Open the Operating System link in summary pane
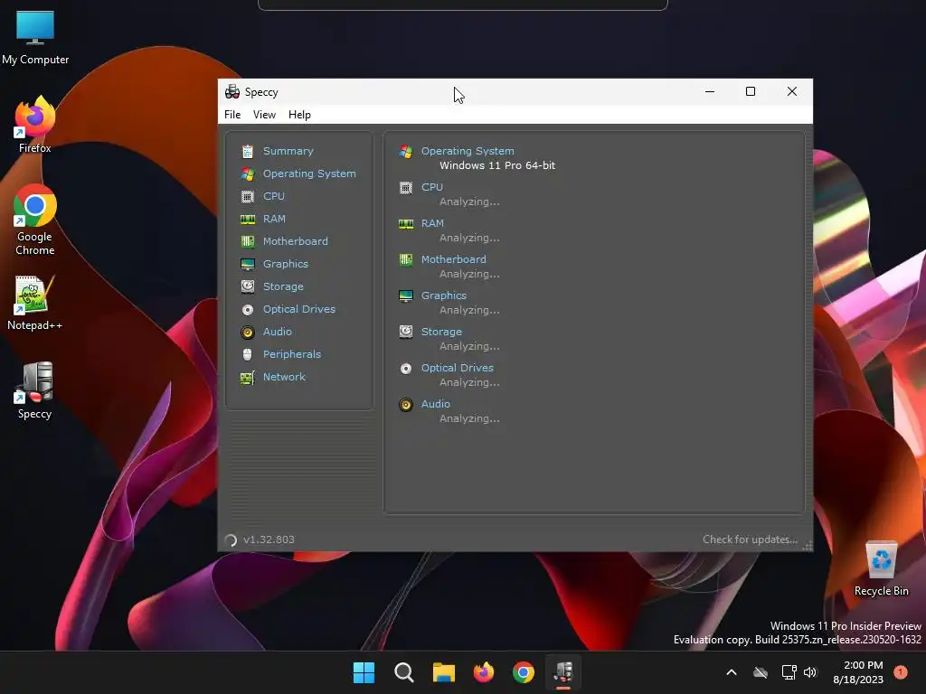This screenshot has height=694, width=926. coord(468,151)
